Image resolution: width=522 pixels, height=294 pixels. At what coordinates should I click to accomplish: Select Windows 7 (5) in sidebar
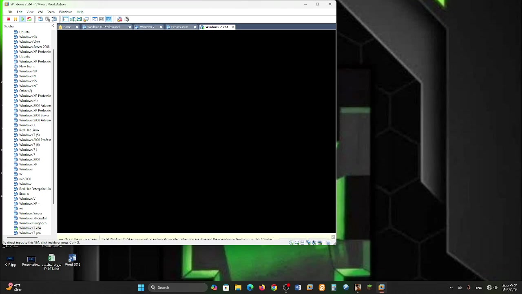pos(29,135)
